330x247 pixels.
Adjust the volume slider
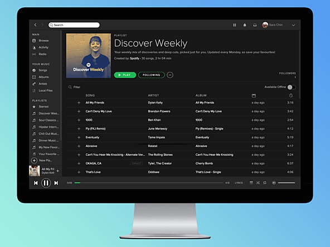[x=287, y=182]
